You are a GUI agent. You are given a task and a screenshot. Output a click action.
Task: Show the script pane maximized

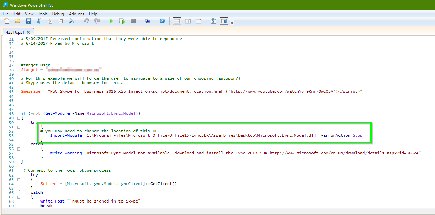tap(199, 21)
